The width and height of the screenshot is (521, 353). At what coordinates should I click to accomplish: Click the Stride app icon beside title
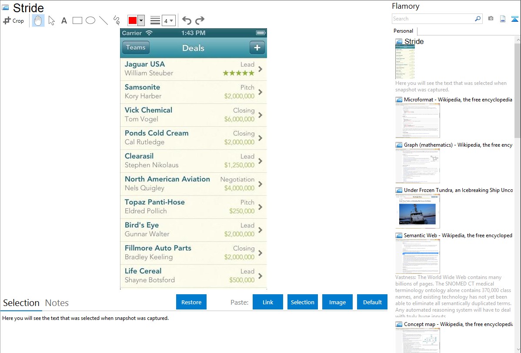coord(6,7)
